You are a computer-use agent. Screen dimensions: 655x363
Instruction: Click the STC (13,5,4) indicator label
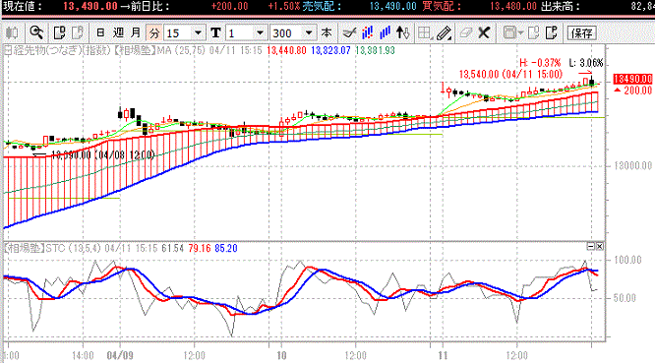click(74, 249)
